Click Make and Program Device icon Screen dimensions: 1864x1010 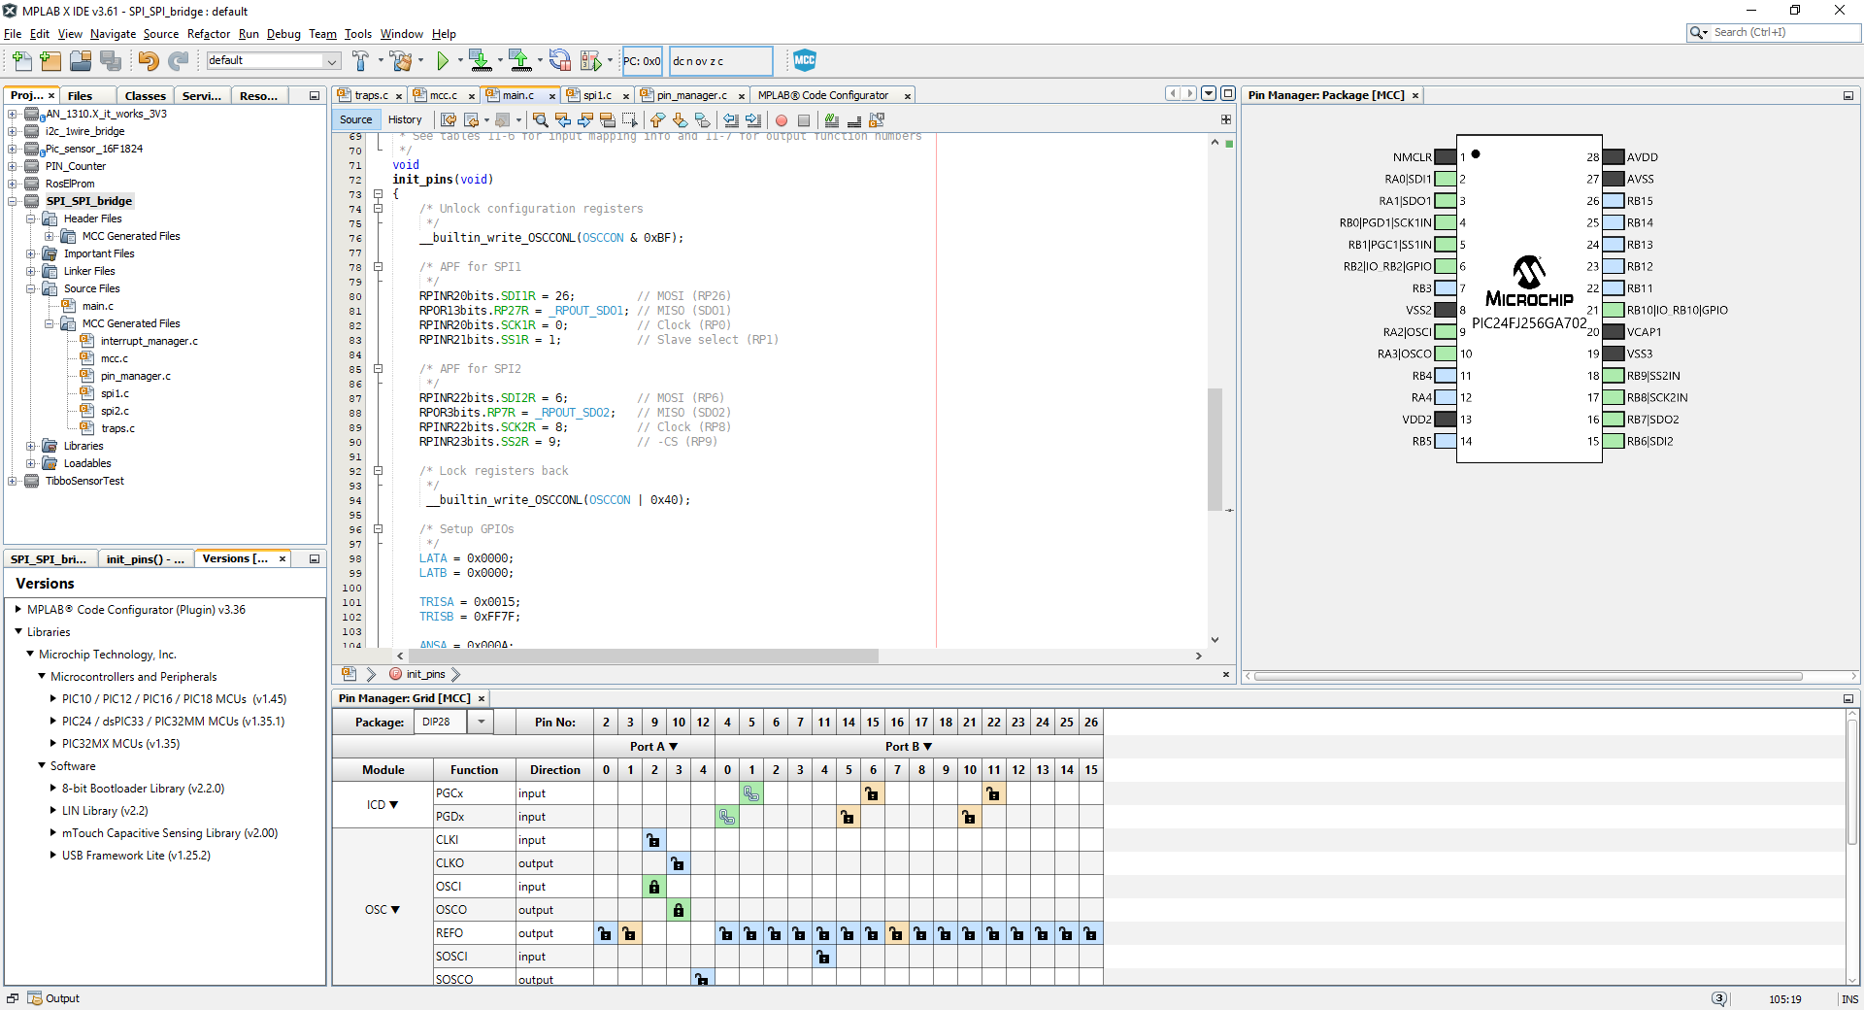(480, 61)
